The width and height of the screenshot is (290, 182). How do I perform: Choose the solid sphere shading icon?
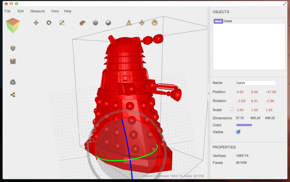pyautogui.click(x=108, y=23)
